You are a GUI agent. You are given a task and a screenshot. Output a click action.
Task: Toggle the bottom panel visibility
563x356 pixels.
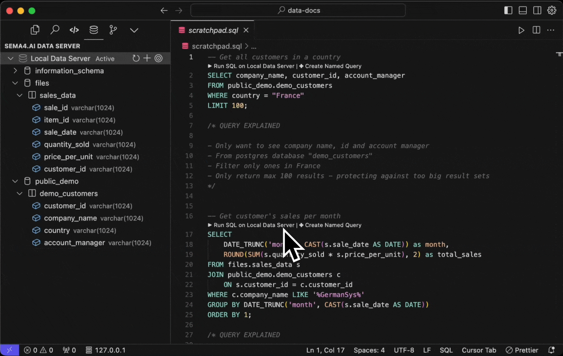522,10
